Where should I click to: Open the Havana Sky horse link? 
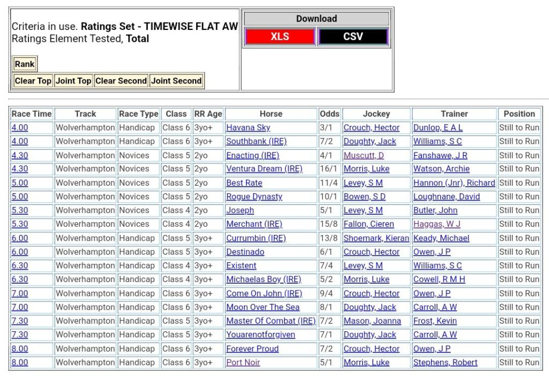coord(248,128)
